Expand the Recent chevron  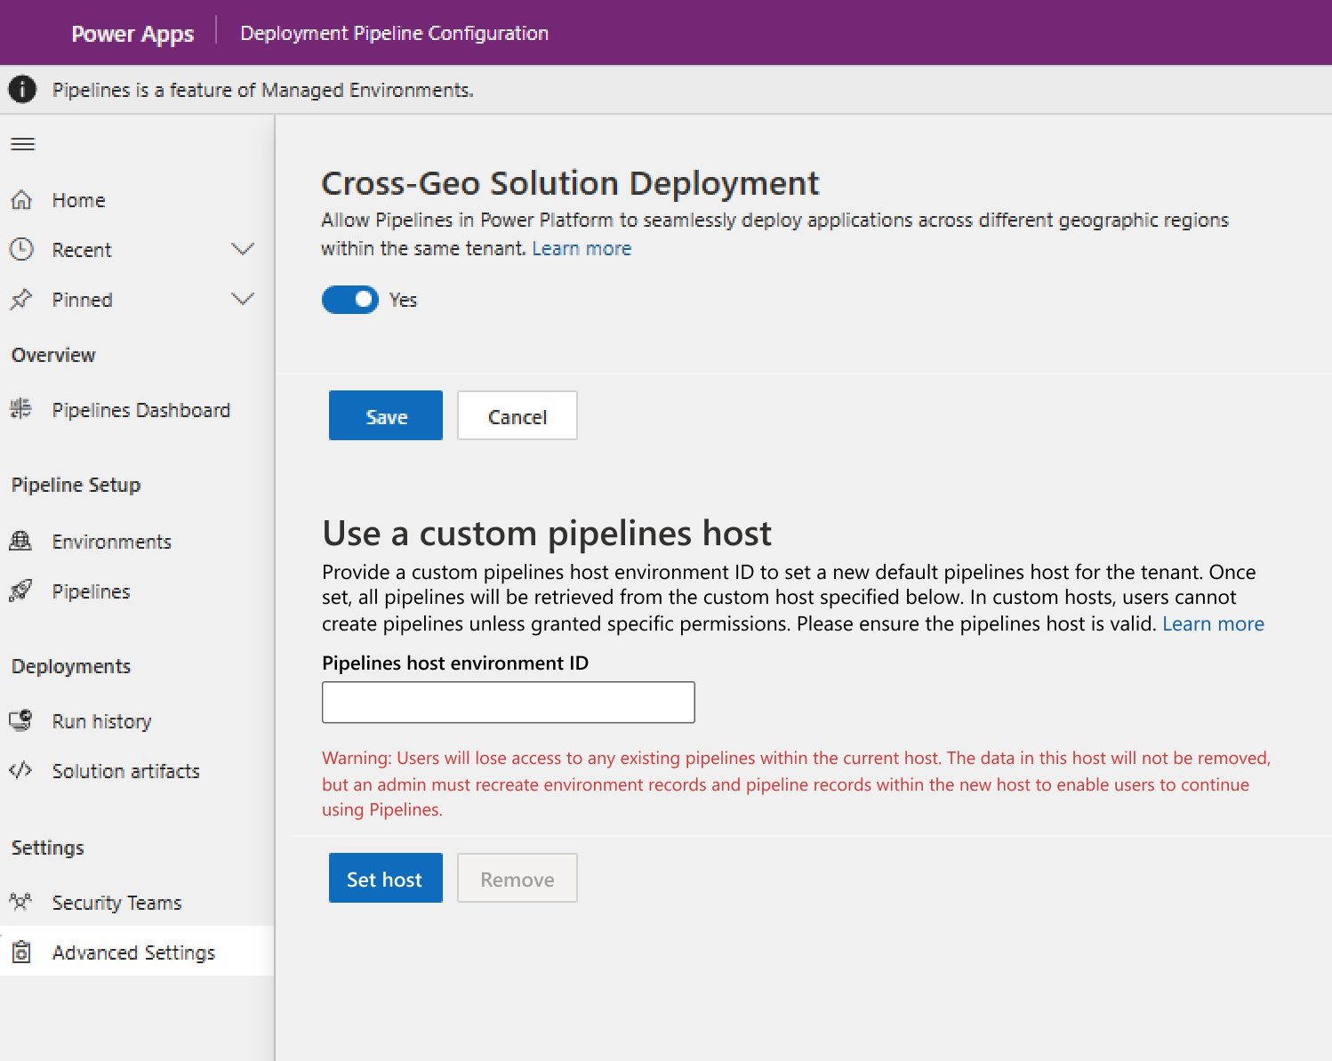[243, 249]
